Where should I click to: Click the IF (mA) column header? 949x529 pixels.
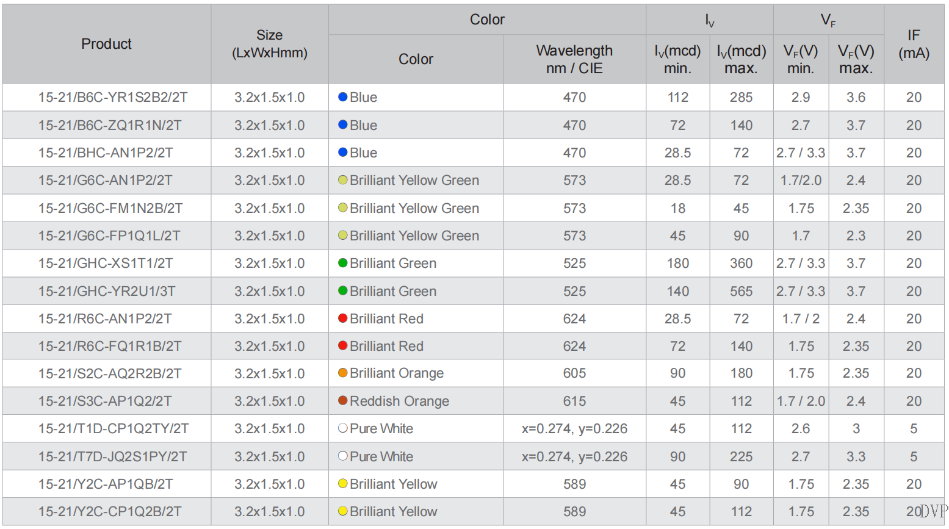914,44
